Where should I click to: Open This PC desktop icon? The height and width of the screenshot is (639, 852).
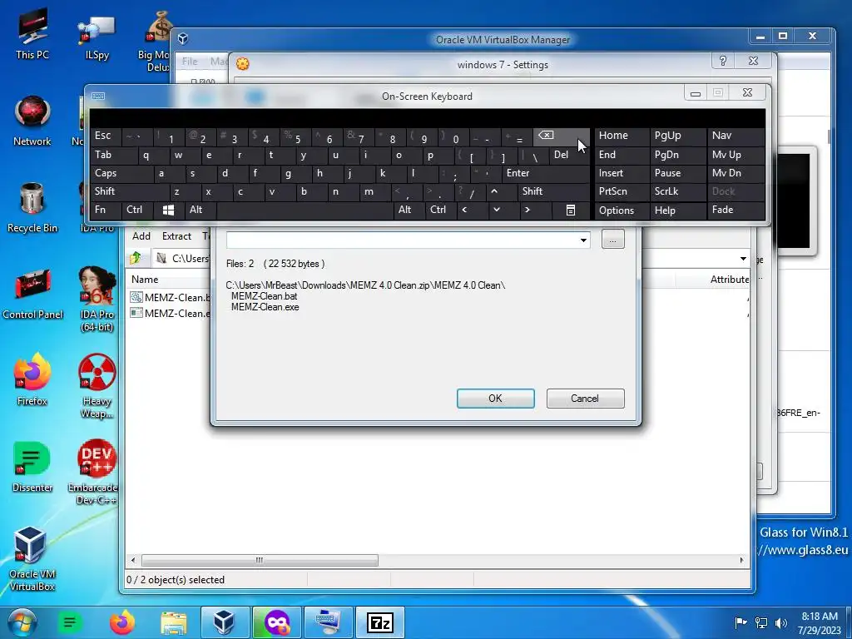[32, 33]
